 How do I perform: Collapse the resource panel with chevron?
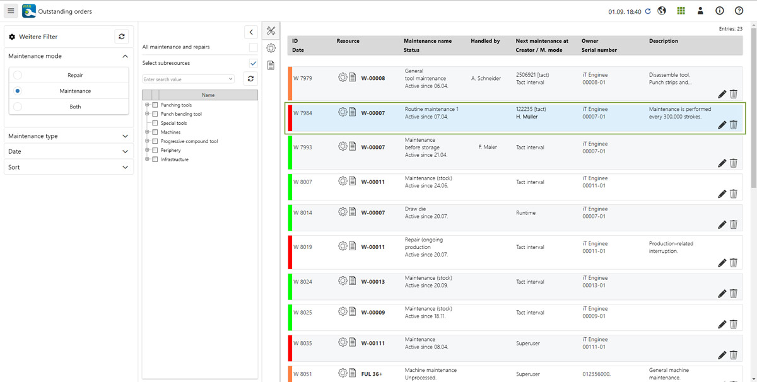(250, 32)
